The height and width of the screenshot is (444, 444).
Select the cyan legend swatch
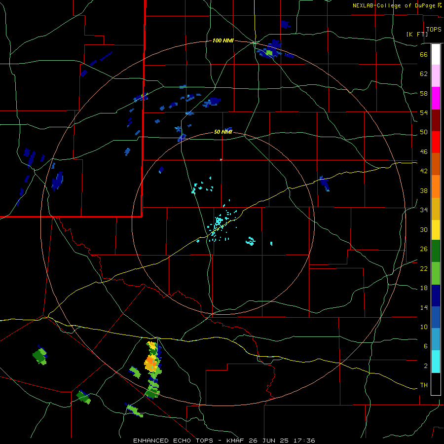(436, 362)
